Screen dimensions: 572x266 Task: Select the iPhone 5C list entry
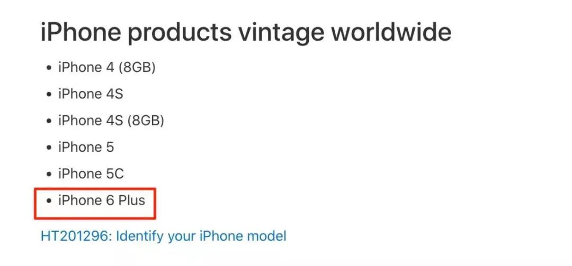click(91, 174)
